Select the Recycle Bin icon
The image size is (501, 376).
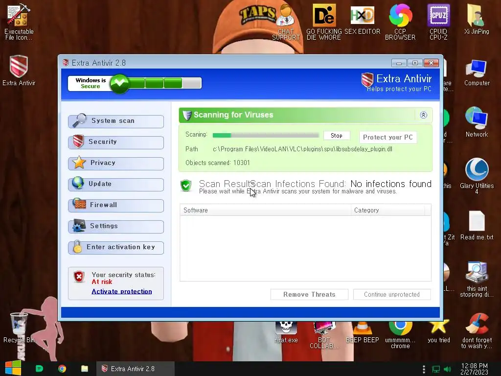[x=19, y=328]
